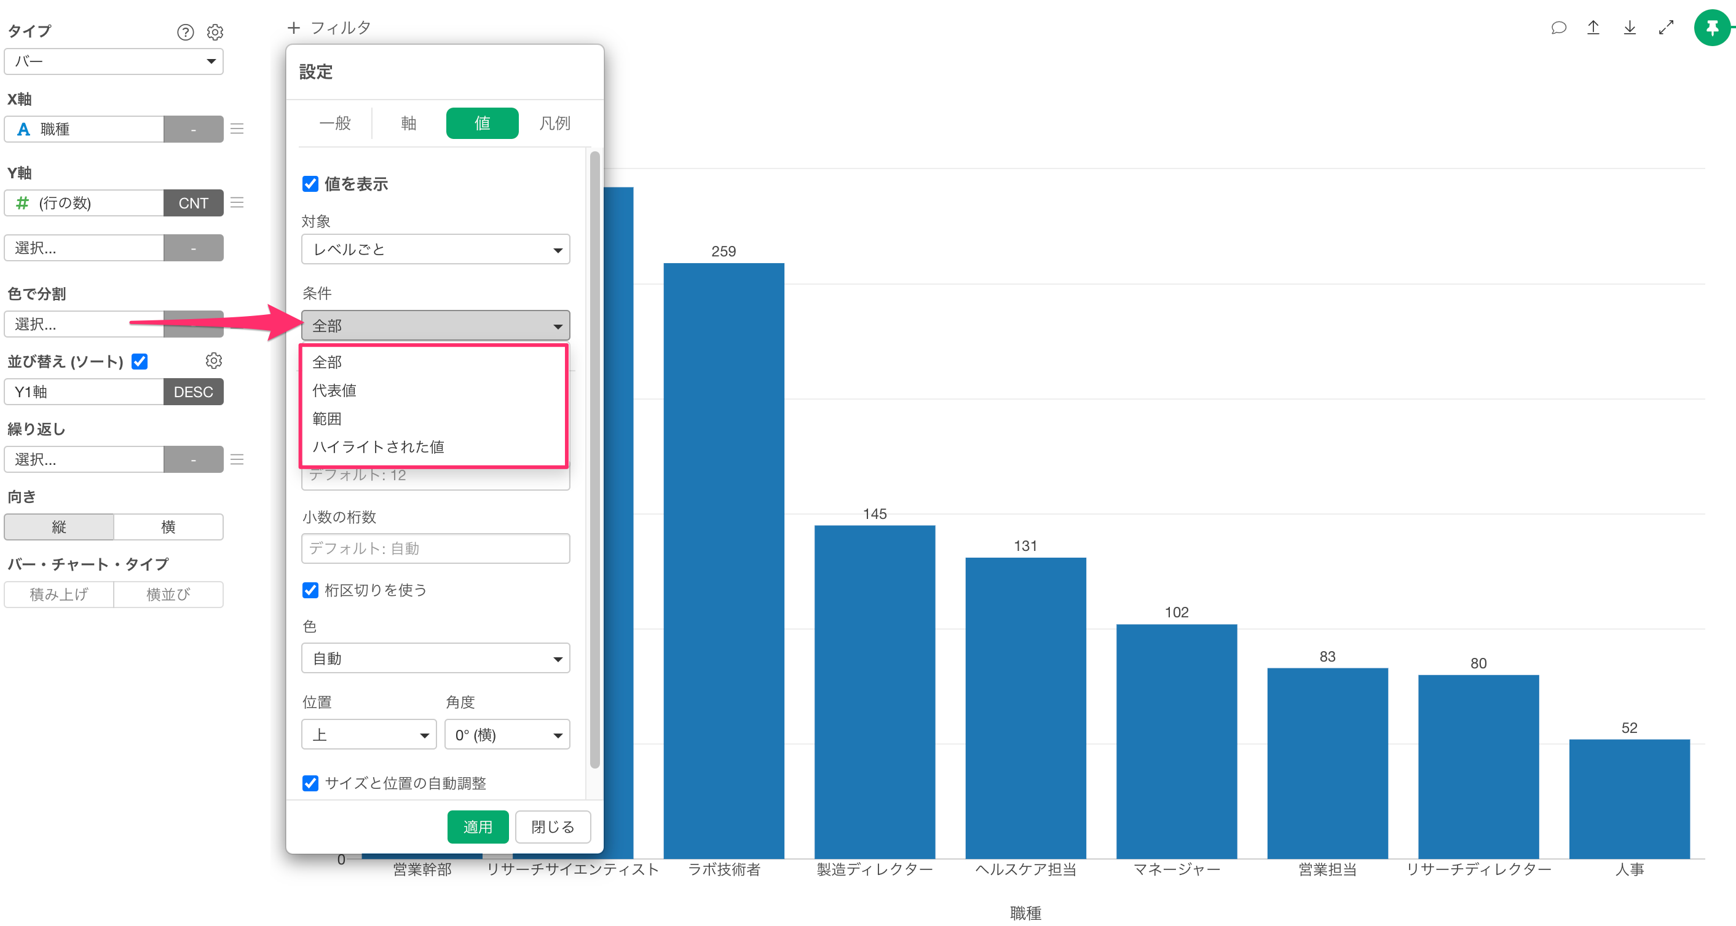Click the plus icon next to フィルタ

pyautogui.click(x=294, y=28)
